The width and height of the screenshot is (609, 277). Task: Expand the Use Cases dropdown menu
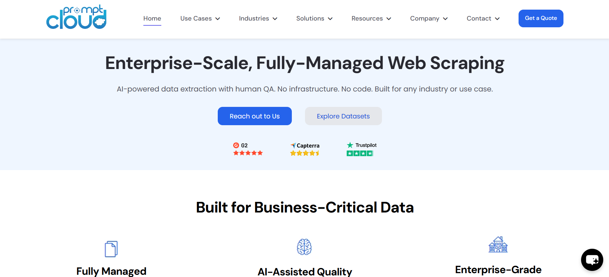coord(200,19)
